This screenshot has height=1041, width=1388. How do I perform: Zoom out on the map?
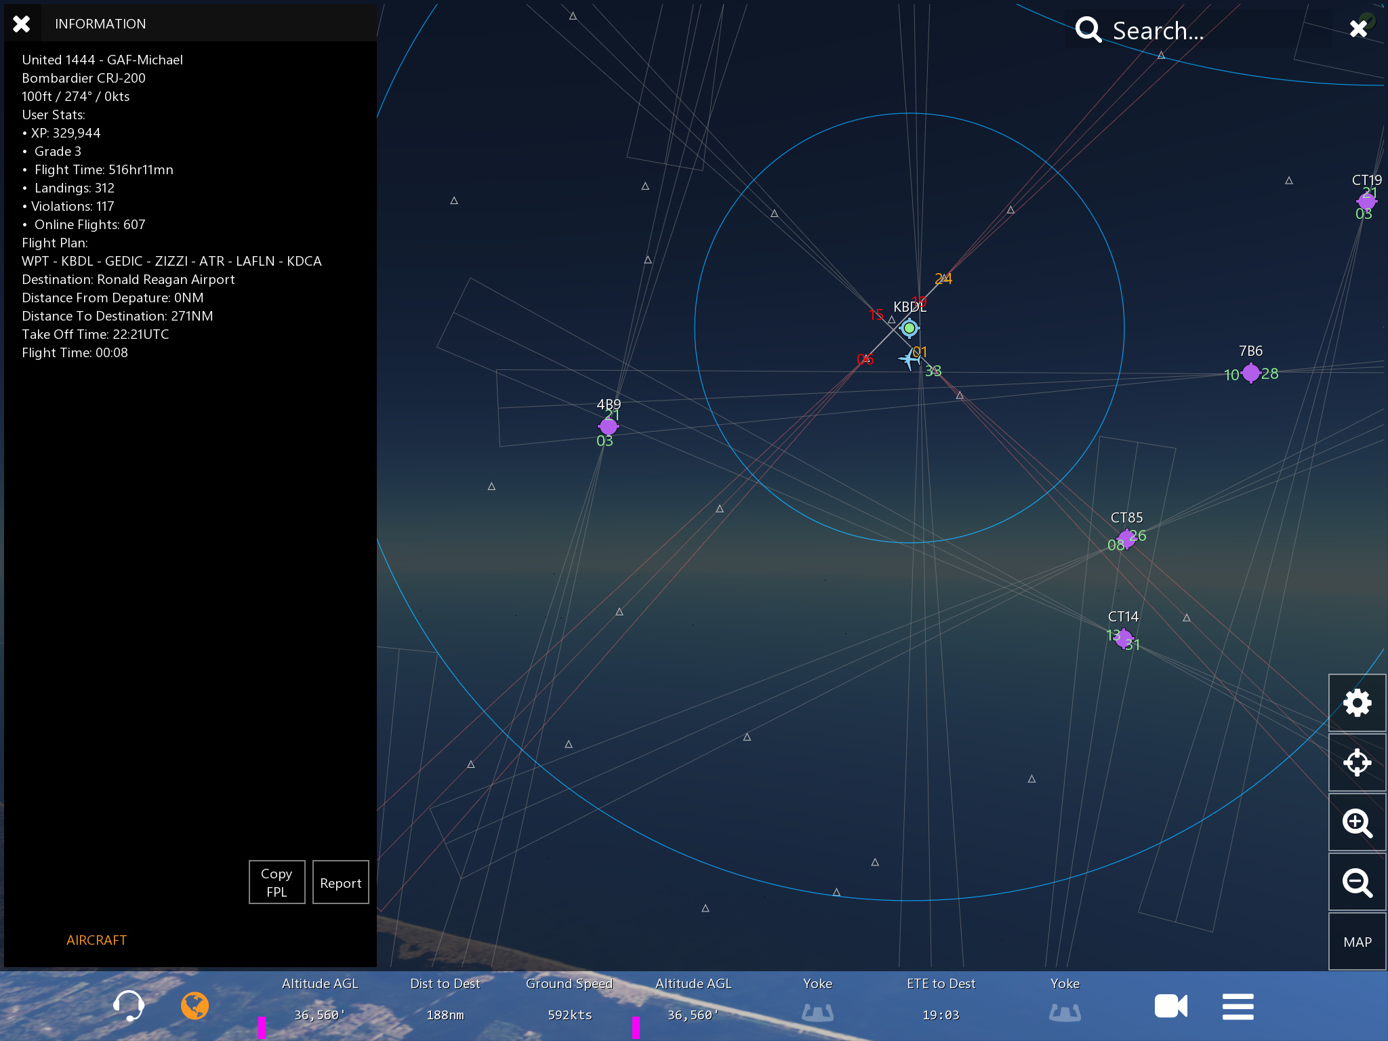[x=1357, y=882]
